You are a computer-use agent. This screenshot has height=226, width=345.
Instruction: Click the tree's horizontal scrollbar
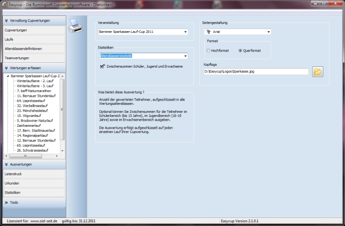click(32, 156)
